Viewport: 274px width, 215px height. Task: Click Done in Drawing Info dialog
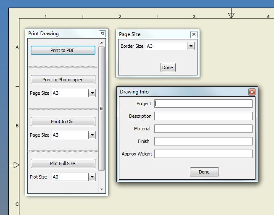pos(204,172)
